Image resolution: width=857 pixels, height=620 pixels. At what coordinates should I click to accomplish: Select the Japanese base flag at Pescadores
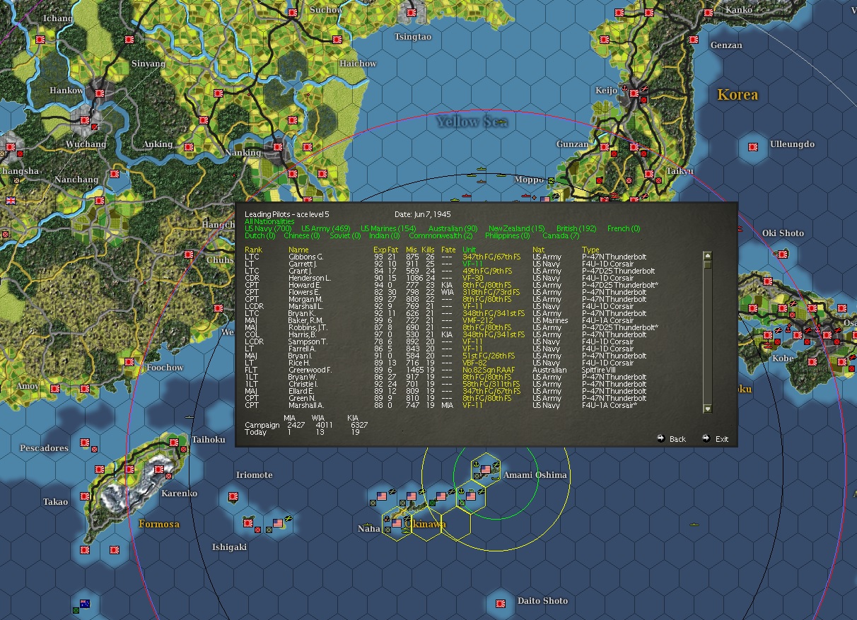85,443
